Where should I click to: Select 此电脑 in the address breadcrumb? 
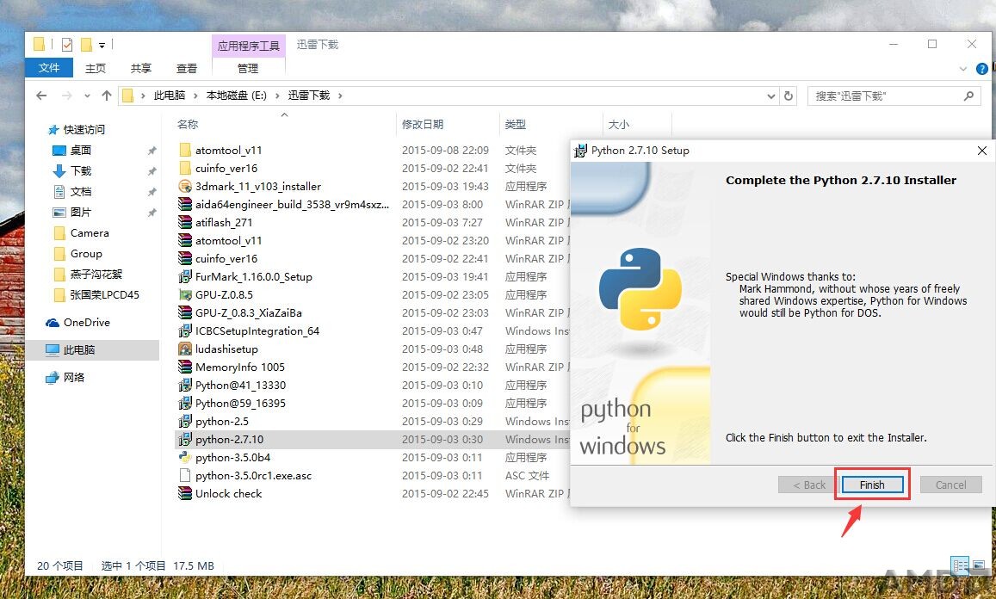[170, 96]
